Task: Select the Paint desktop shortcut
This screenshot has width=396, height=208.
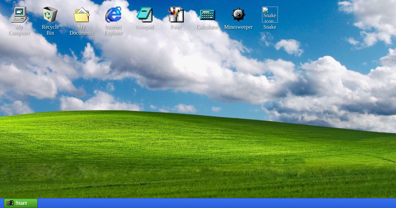Action: tap(176, 15)
